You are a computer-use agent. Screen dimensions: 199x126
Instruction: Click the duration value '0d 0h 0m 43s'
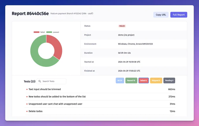pos(124,53)
